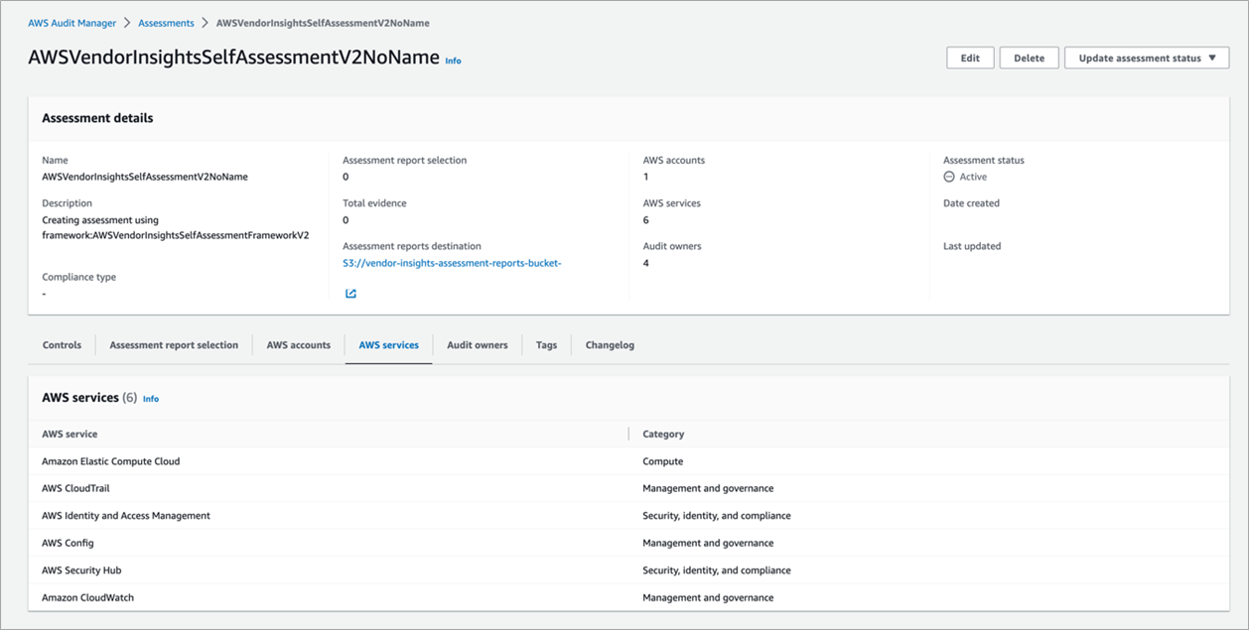
Task: Click the Compute category cell
Action: click(662, 461)
